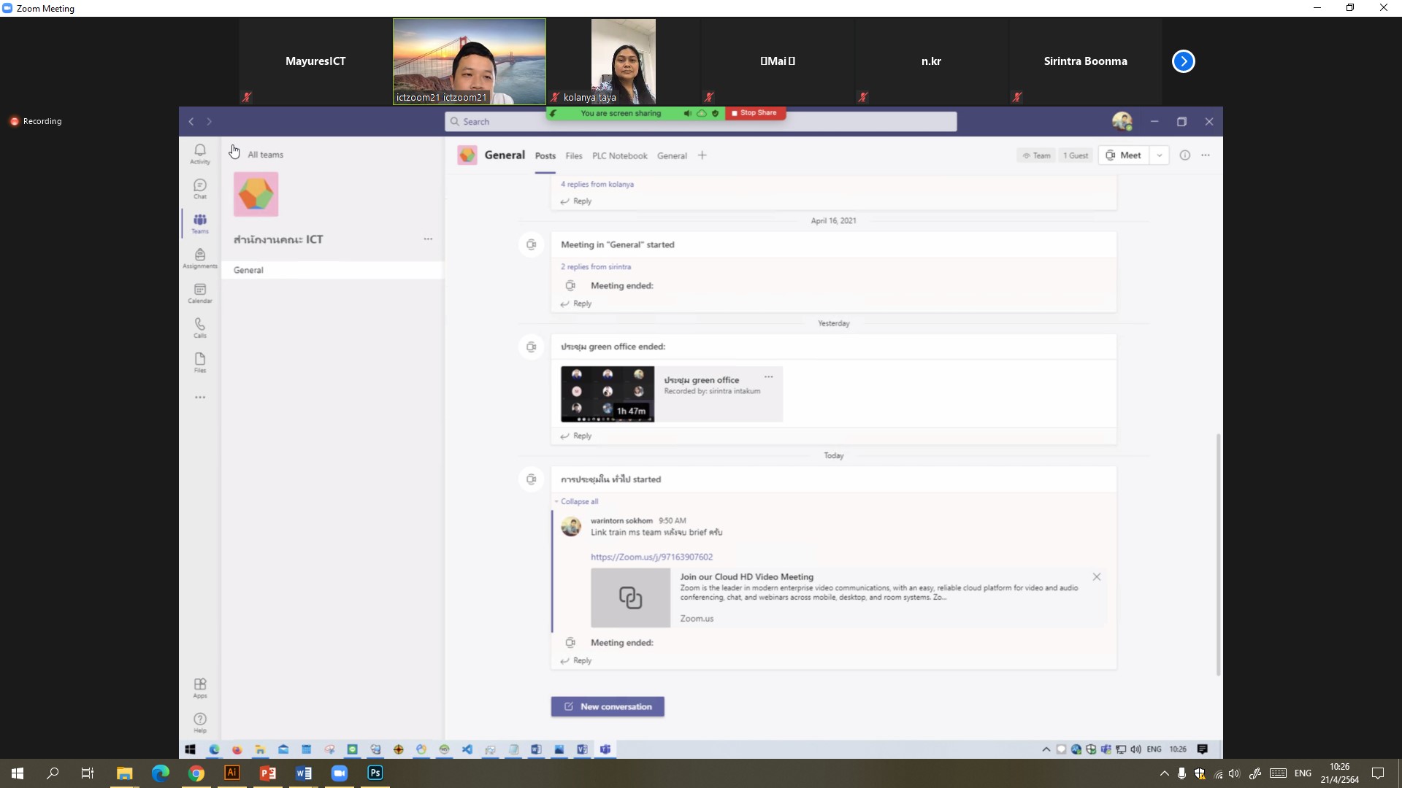Start a New conversation
This screenshot has width=1402, height=788.
point(608,707)
